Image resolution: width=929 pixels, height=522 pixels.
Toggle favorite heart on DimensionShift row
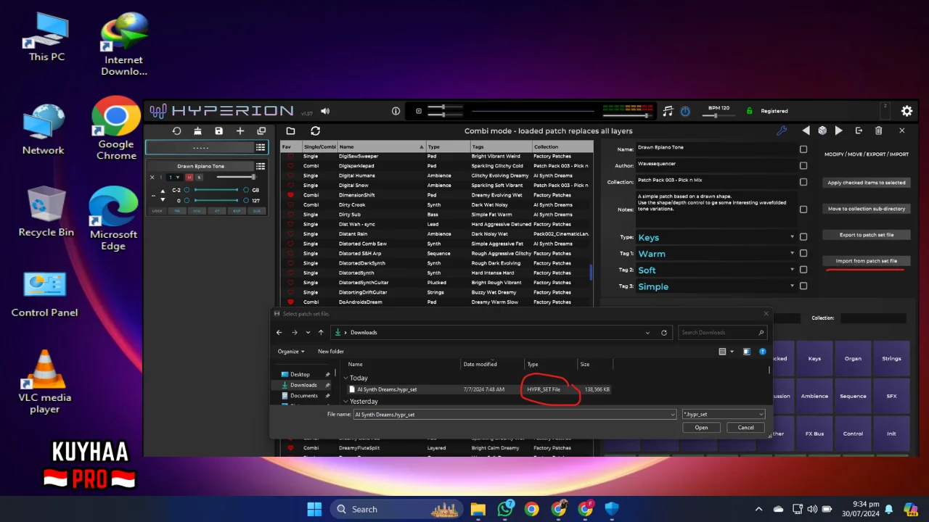[291, 195]
